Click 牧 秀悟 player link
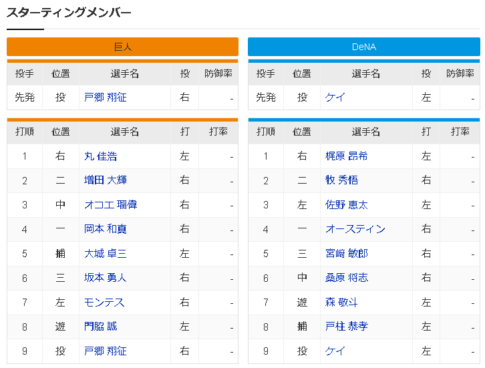 pos(341,180)
